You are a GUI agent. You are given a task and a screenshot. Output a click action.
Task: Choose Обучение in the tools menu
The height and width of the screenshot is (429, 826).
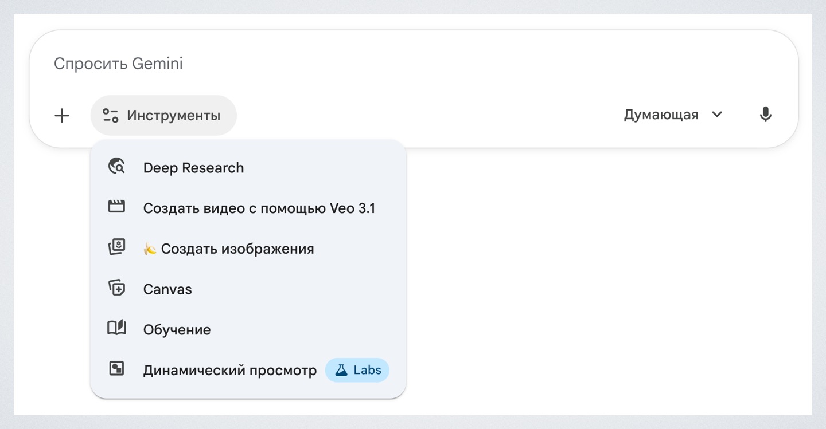click(177, 330)
